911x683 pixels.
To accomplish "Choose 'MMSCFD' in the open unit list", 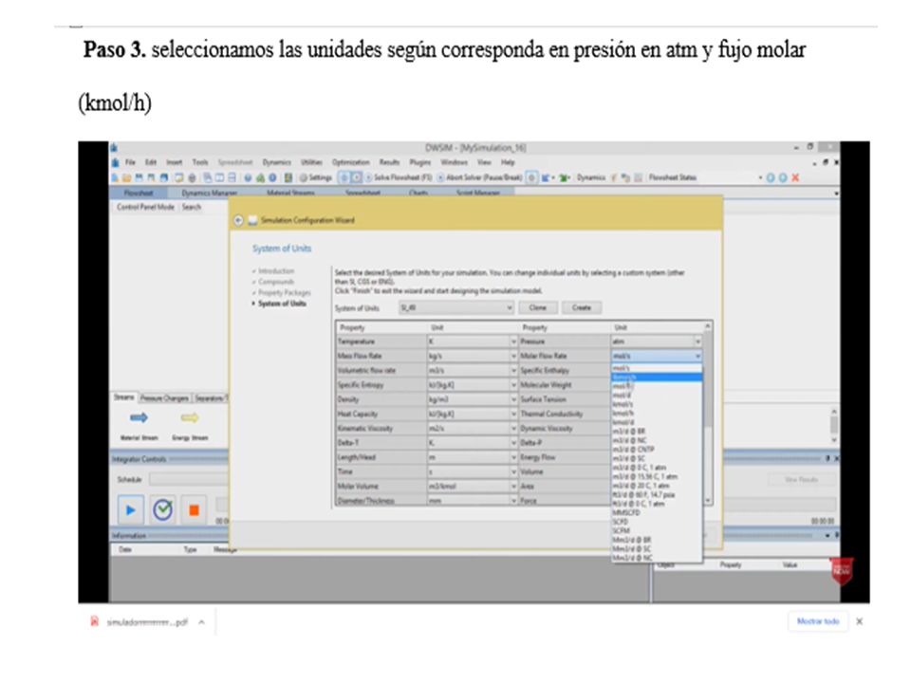I will pos(657,513).
